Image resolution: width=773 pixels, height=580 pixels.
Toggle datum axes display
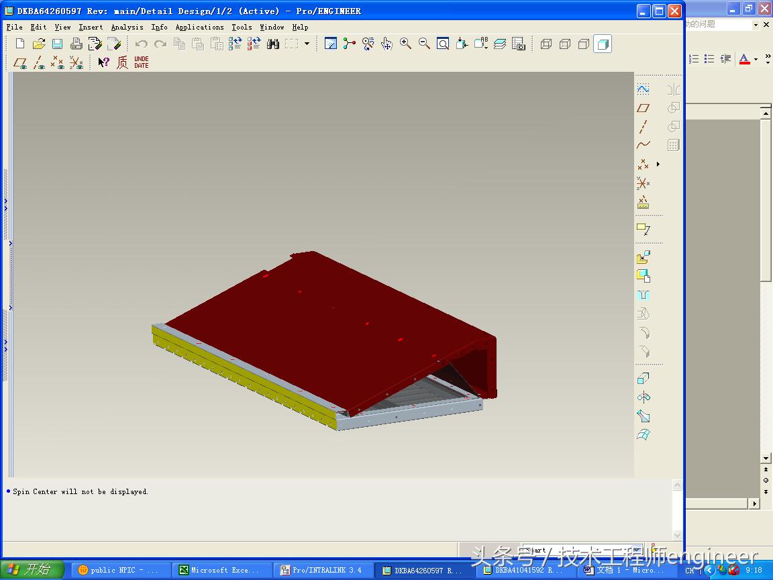pyautogui.click(x=39, y=62)
